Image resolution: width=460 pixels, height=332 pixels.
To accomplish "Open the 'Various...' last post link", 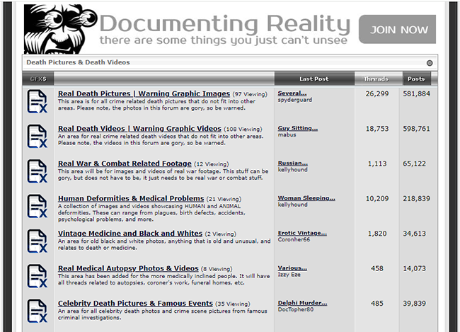I will point(292,268).
